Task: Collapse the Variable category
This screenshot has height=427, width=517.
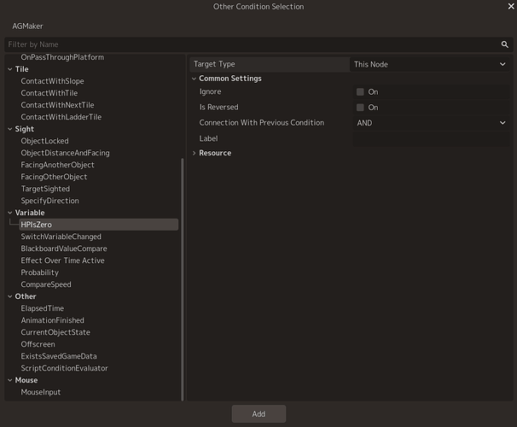Action: 10,213
